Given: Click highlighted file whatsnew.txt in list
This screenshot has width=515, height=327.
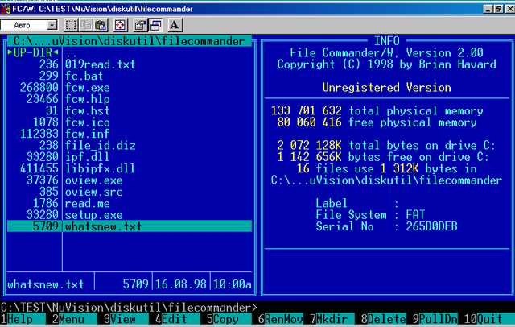Looking at the screenshot, I should pyautogui.click(x=130, y=226).
